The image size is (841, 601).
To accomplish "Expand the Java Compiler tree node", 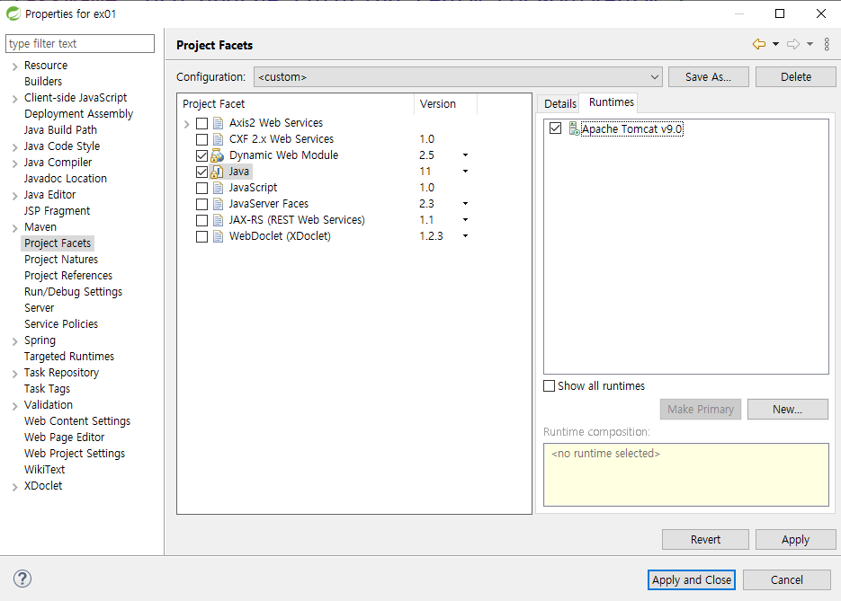I will [x=15, y=164].
